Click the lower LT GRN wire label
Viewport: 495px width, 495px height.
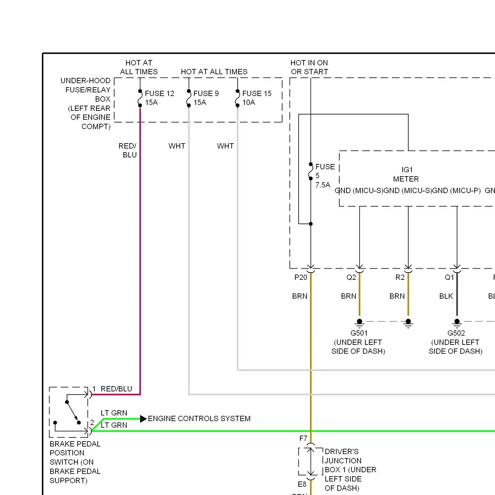point(114,425)
